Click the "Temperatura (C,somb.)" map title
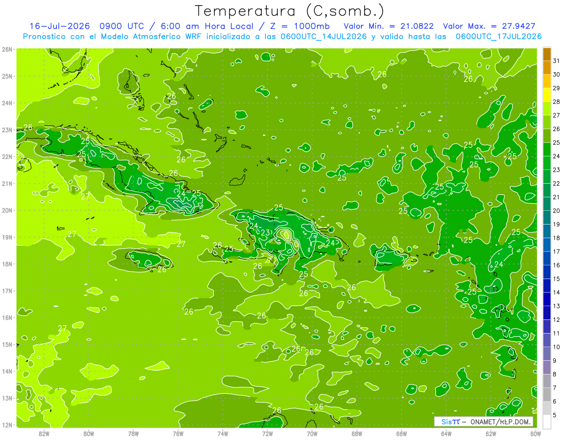The width and height of the screenshot is (569, 440). point(290,11)
